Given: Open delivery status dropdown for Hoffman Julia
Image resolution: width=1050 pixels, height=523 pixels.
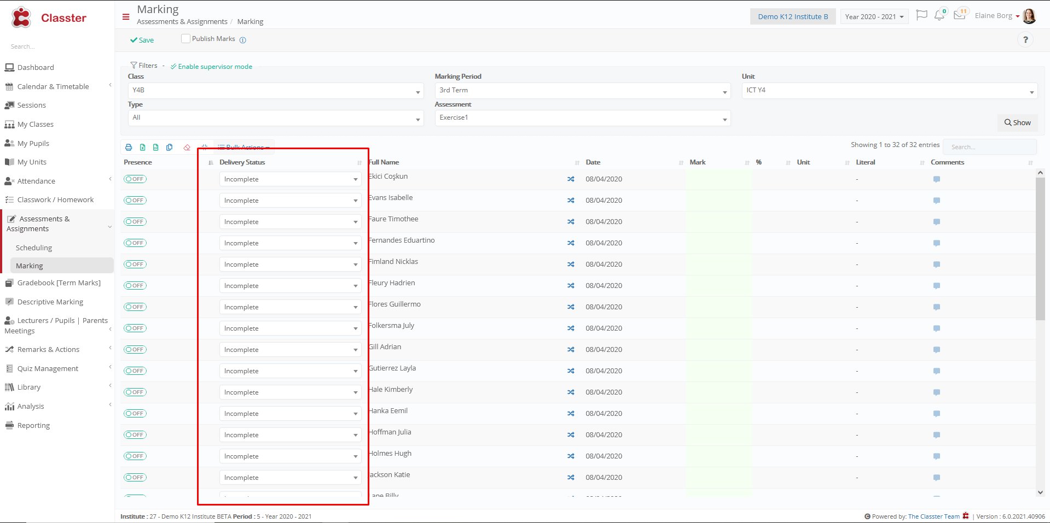Looking at the screenshot, I should [x=291, y=435].
